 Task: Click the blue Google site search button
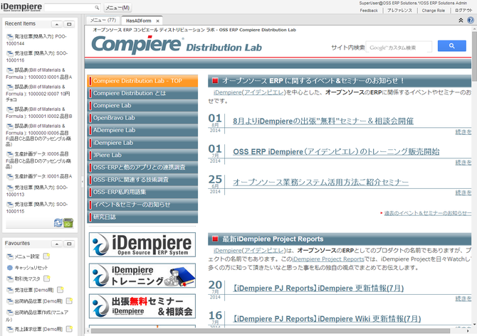click(x=452, y=46)
